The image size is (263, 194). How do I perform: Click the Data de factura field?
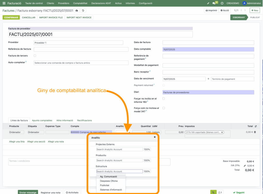[208, 43]
